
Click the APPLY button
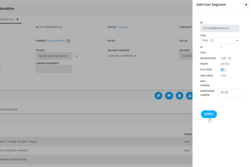[x=209, y=114]
